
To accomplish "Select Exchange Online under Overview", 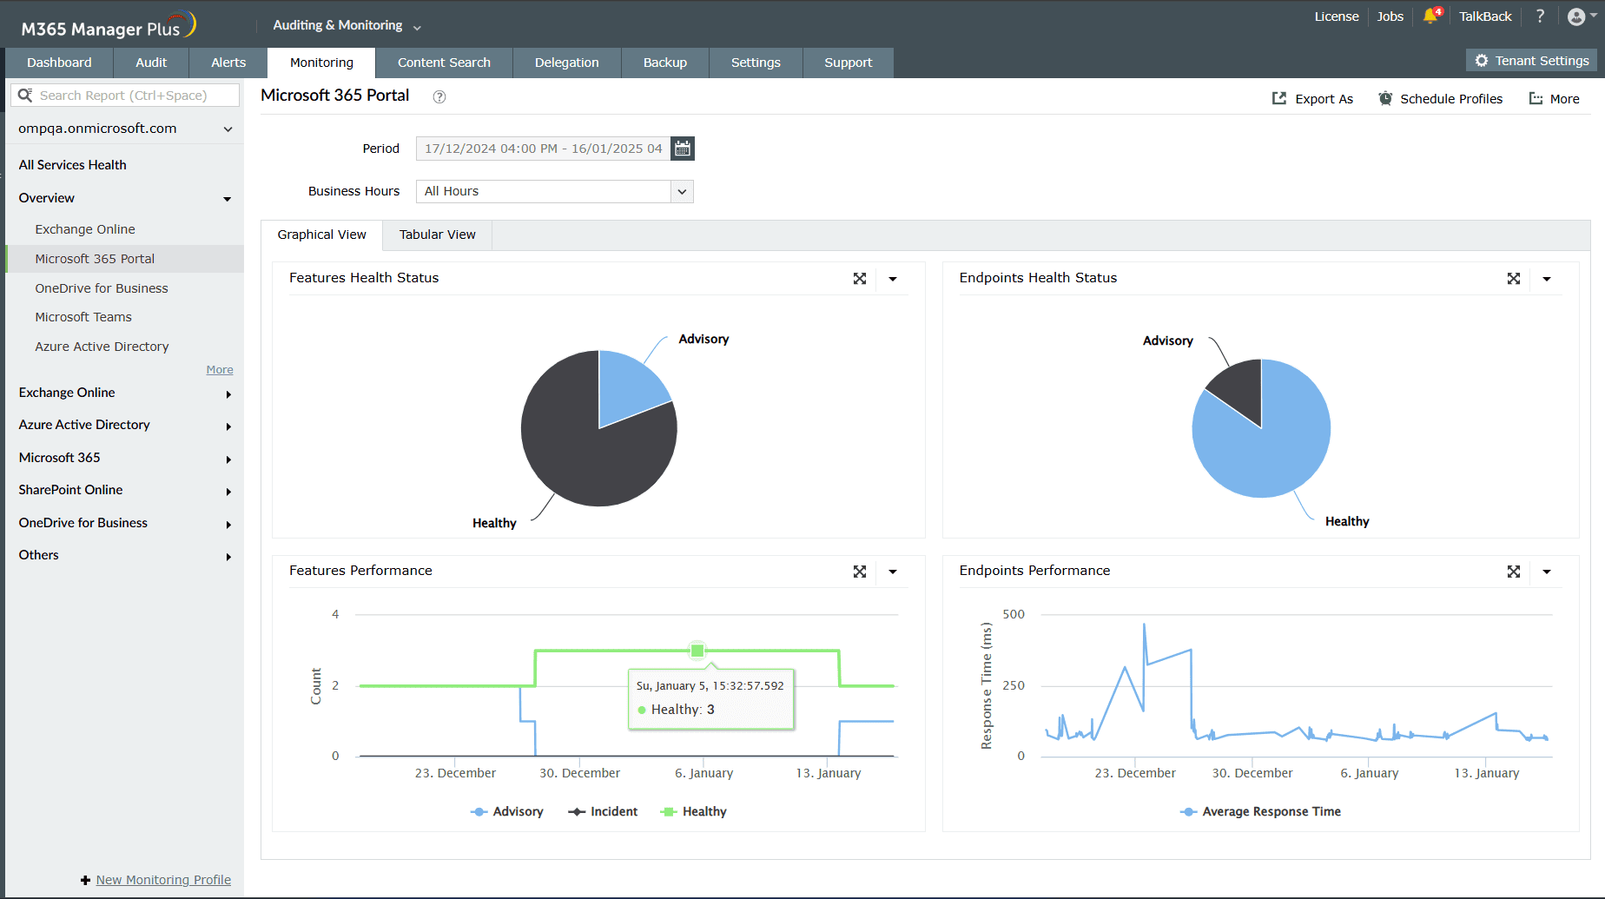I will click(x=85, y=229).
